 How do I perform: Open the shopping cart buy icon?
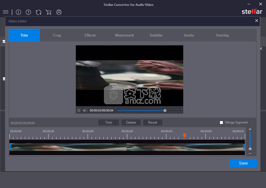point(48,12)
